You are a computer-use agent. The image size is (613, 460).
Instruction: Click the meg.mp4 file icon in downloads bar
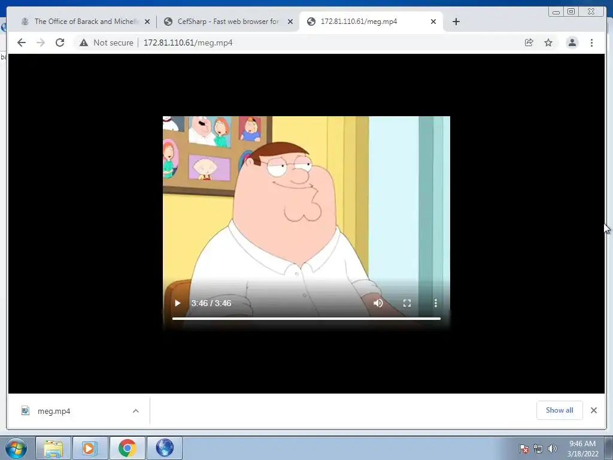25,411
